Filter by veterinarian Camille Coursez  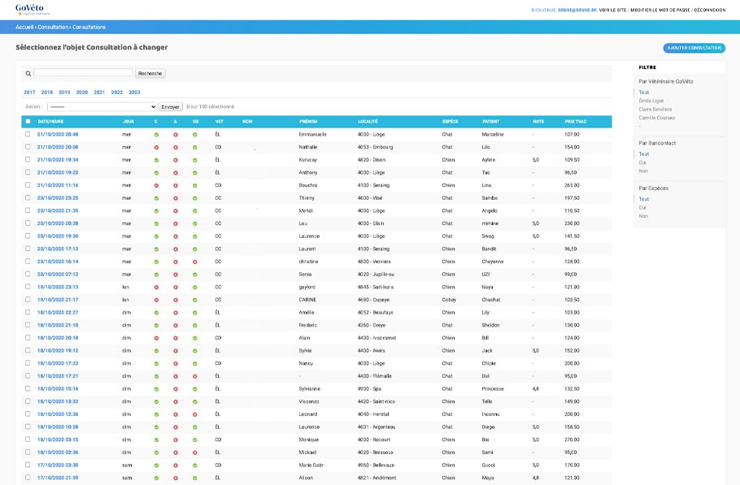click(x=657, y=118)
